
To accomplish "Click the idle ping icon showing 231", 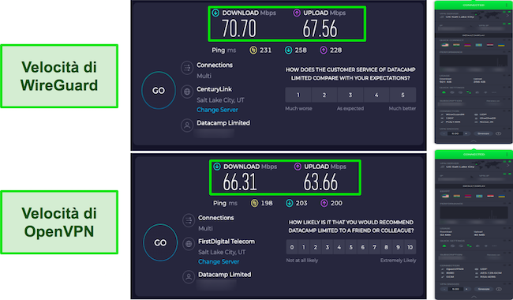I will click(x=253, y=50).
